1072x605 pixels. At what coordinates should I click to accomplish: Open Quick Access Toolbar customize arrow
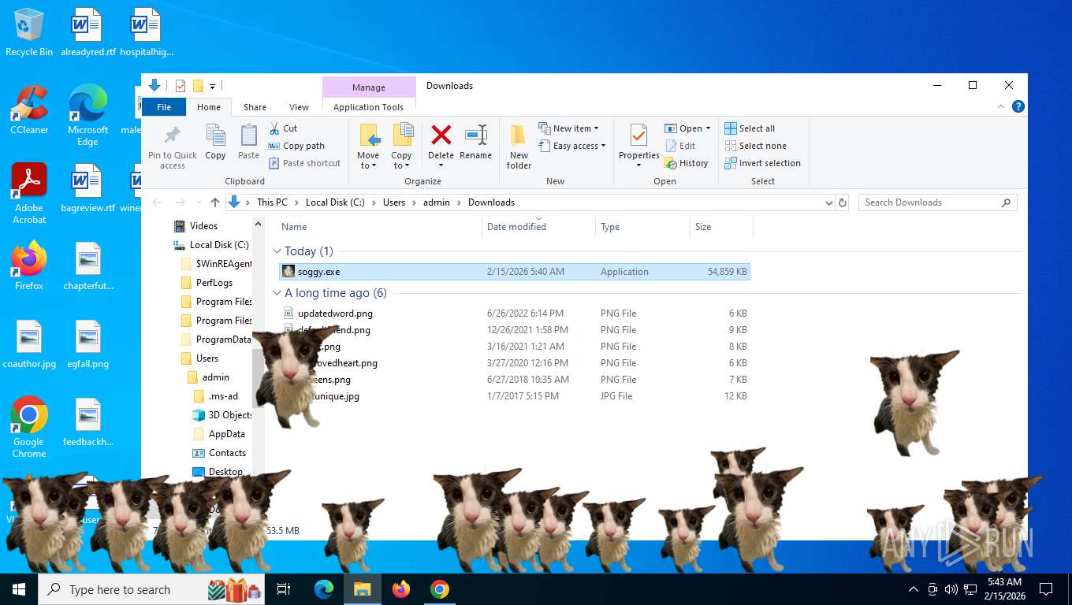pos(213,86)
